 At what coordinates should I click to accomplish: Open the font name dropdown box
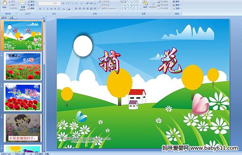(46, 3)
